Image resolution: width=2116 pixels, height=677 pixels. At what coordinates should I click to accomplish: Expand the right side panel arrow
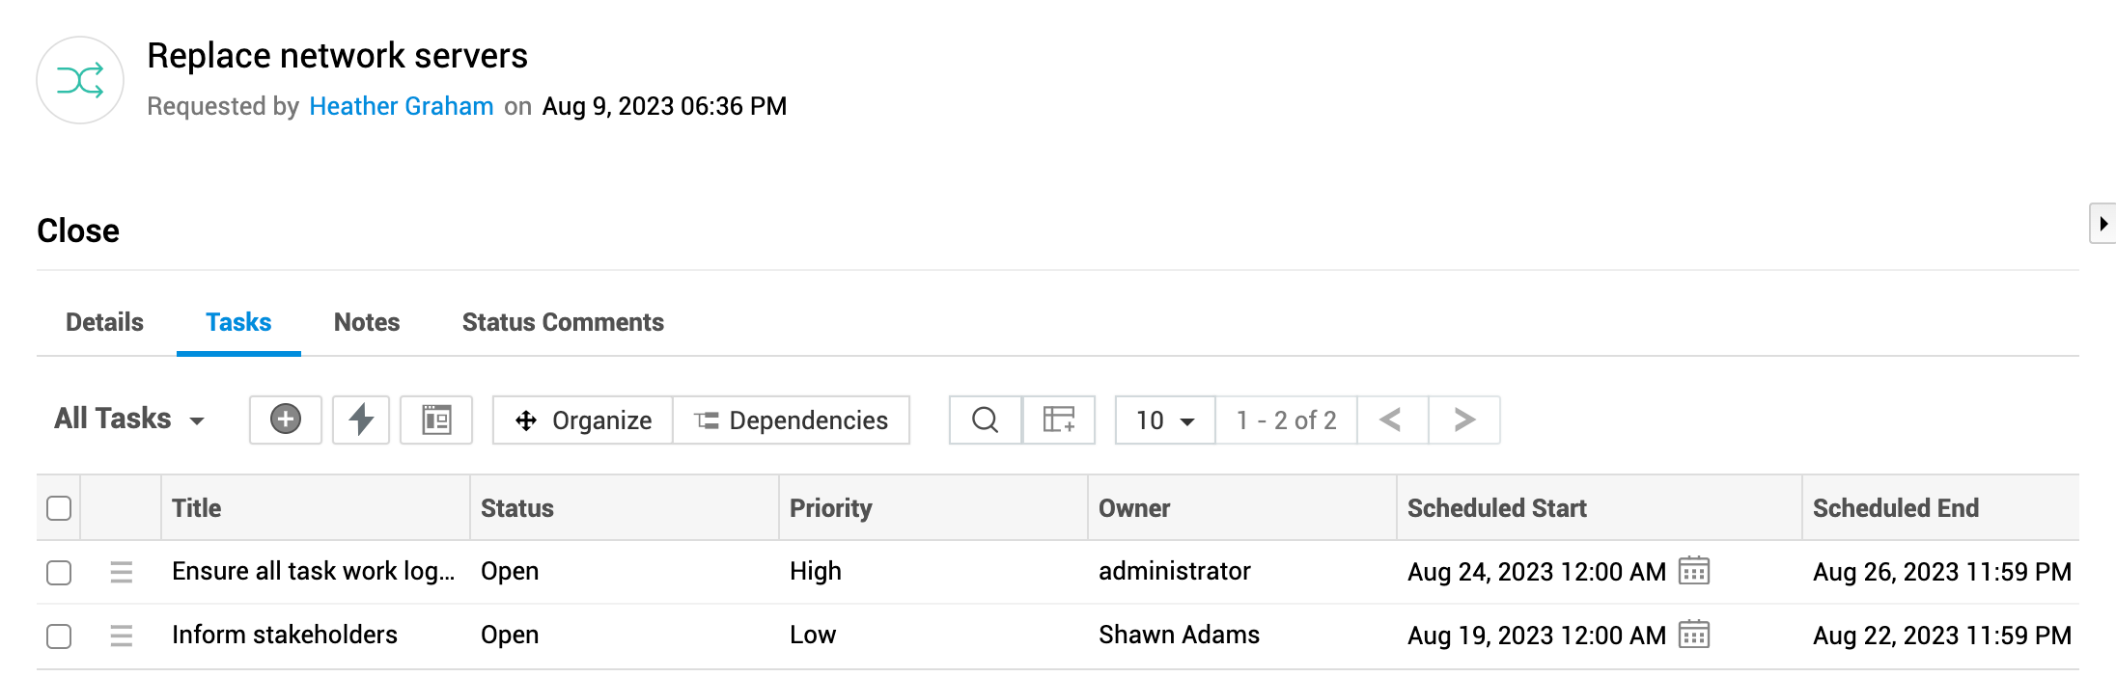[2102, 224]
